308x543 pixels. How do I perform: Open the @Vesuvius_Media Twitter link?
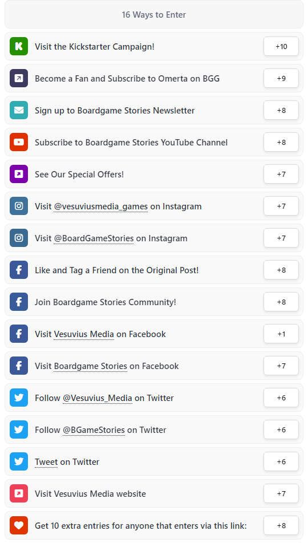[98, 398]
